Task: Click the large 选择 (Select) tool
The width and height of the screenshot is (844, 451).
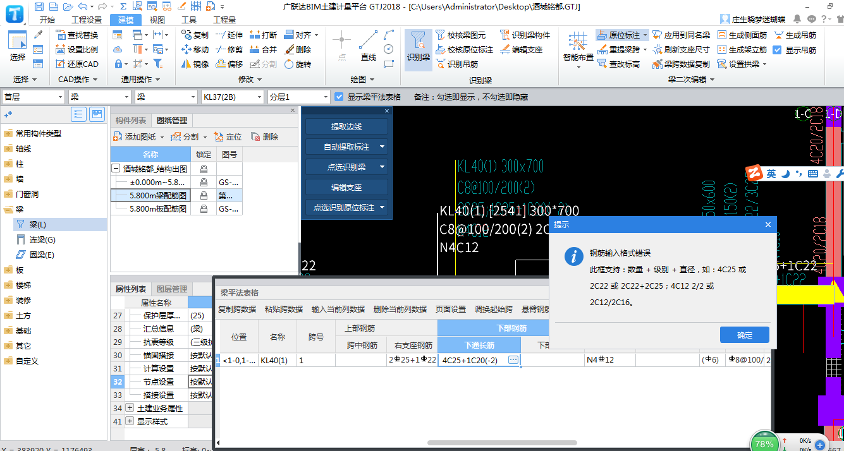Action: (18, 47)
